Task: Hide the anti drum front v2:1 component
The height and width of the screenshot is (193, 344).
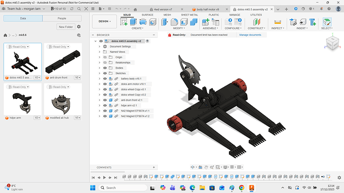Action: coord(105,100)
